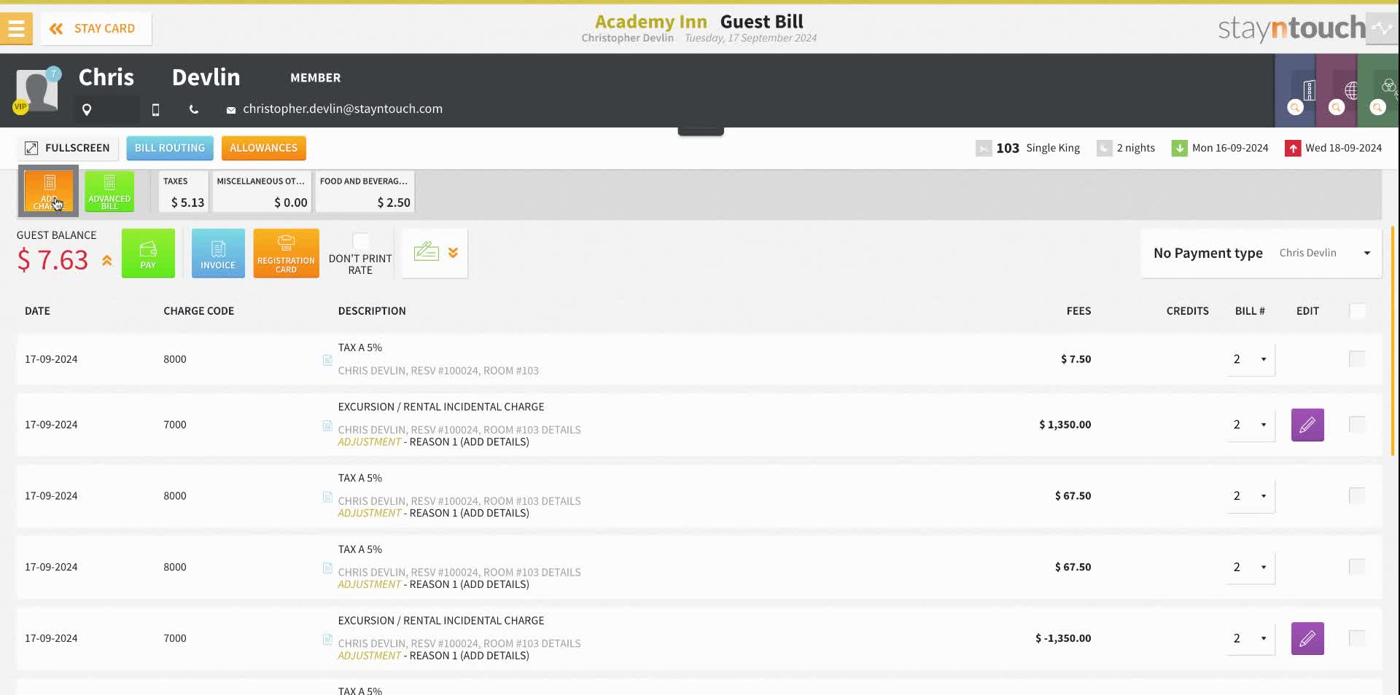
Task: Print the Registration Card
Action: [x=286, y=254]
